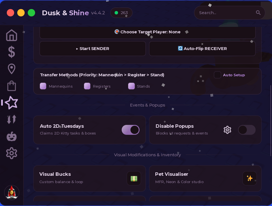Click 'Custom balance & loop' description

coord(61,182)
